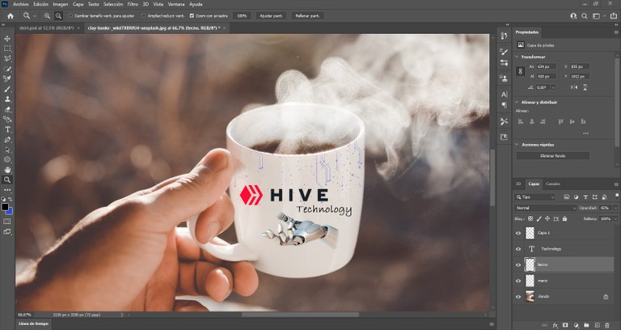Open the History panel icon
Image resolution: width=621 pixels, height=330 pixels.
504,36
